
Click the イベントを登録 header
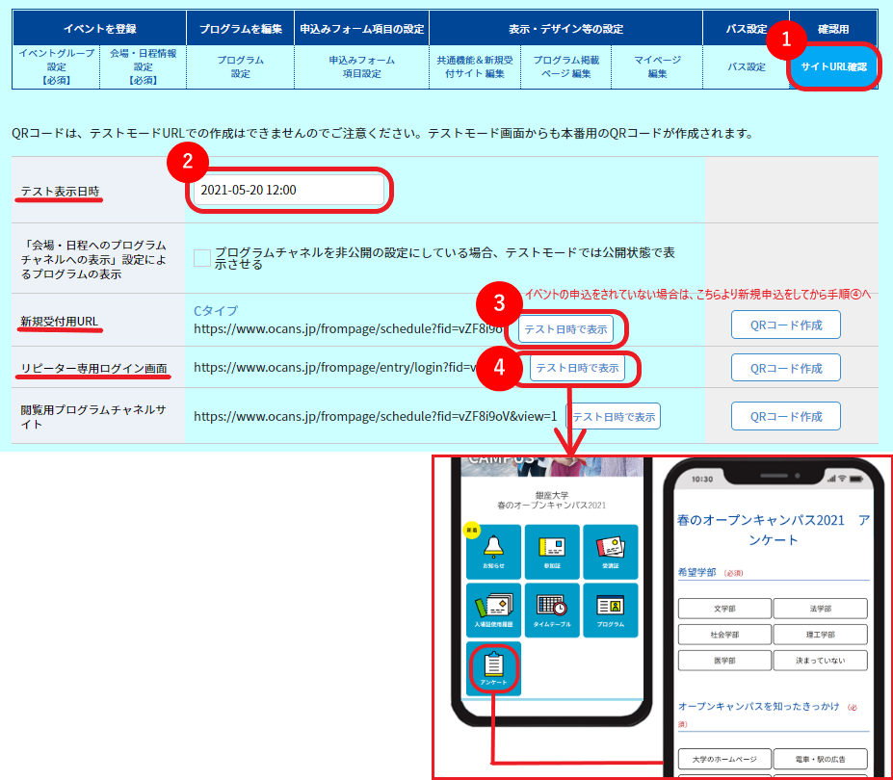[x=99, y=29]
